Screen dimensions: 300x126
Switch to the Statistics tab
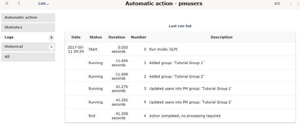pyautogui.click(x=28, y=28)
